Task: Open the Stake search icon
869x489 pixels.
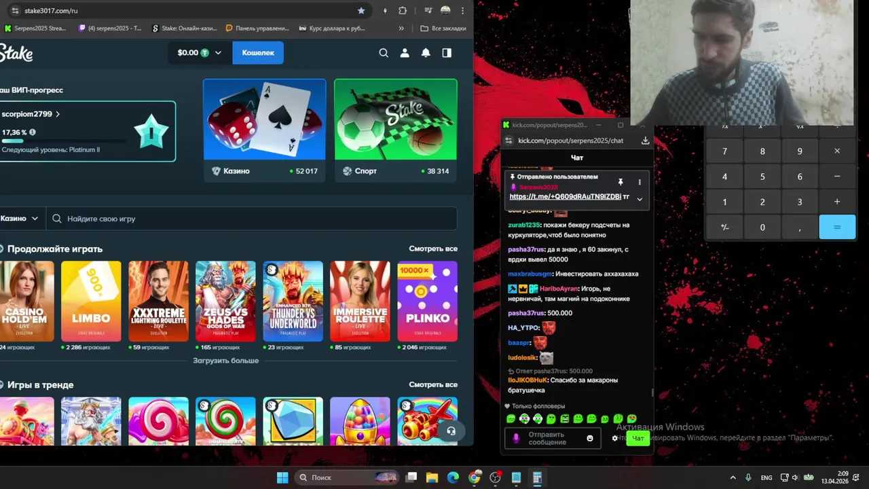Action: 384,53
